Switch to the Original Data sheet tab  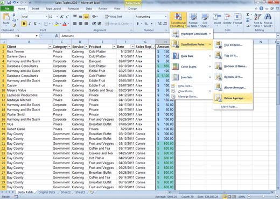coord(47,192)
